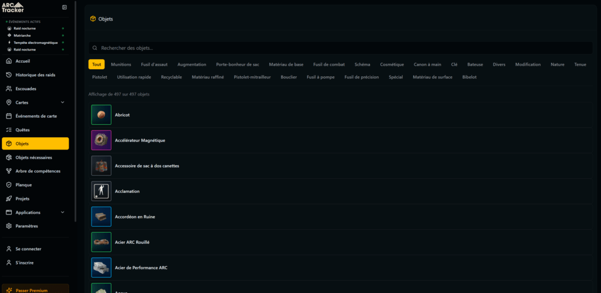601x293 pixels.
Task: Click the Applications window icon
Action: pyautogui.click(x=9, y=213)
